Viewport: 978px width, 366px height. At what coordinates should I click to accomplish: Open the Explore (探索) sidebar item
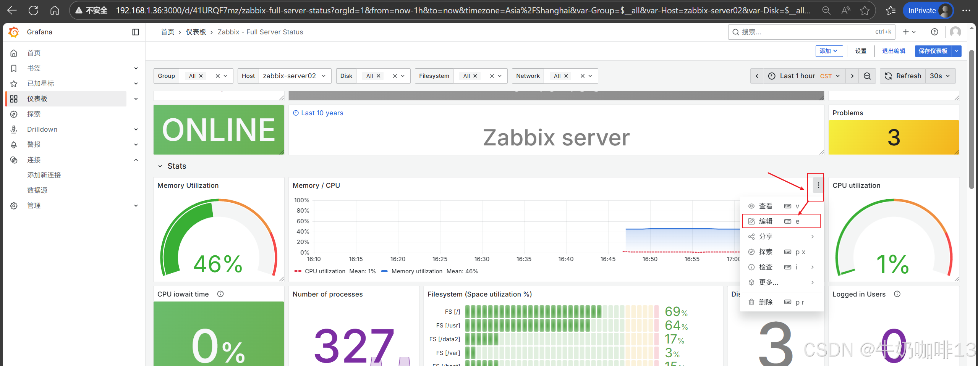pos(34,114)
